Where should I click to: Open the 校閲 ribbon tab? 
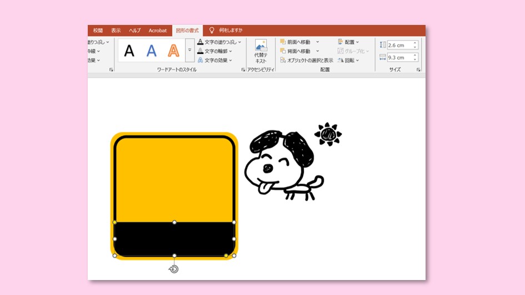pos(98,30)
